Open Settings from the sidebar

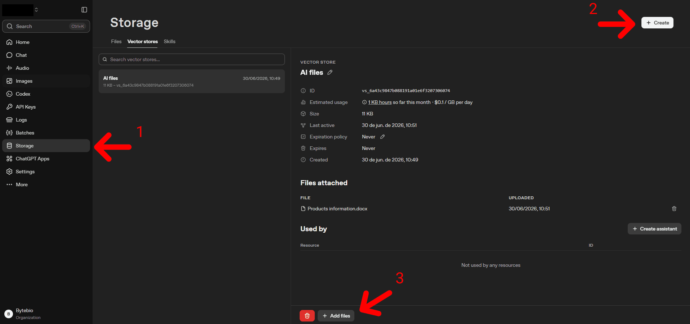(x=46, y=172)
